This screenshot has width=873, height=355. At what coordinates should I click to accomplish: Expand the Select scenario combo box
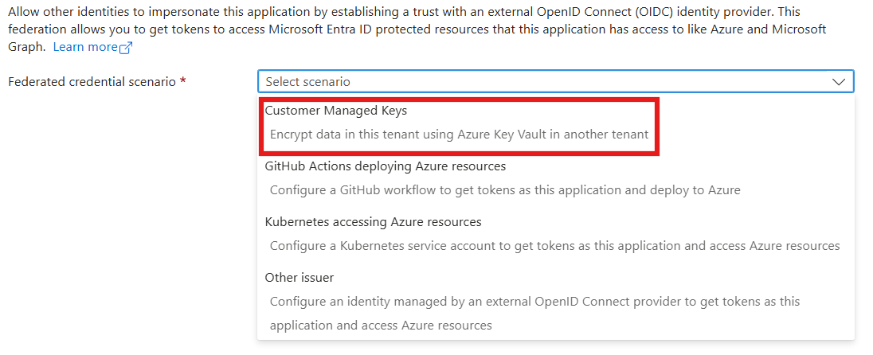point(555,81)
